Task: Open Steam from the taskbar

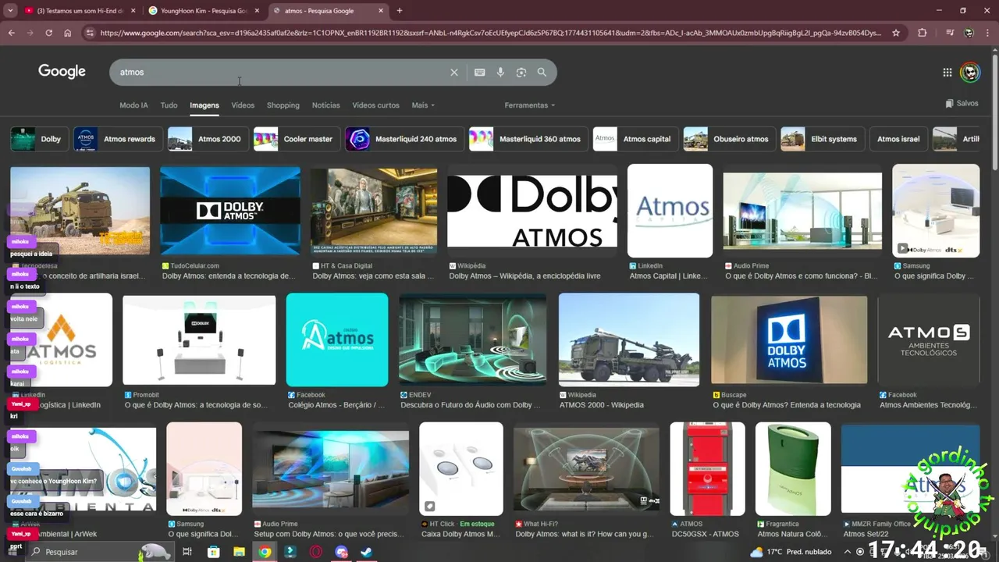Action: (367, 552)
